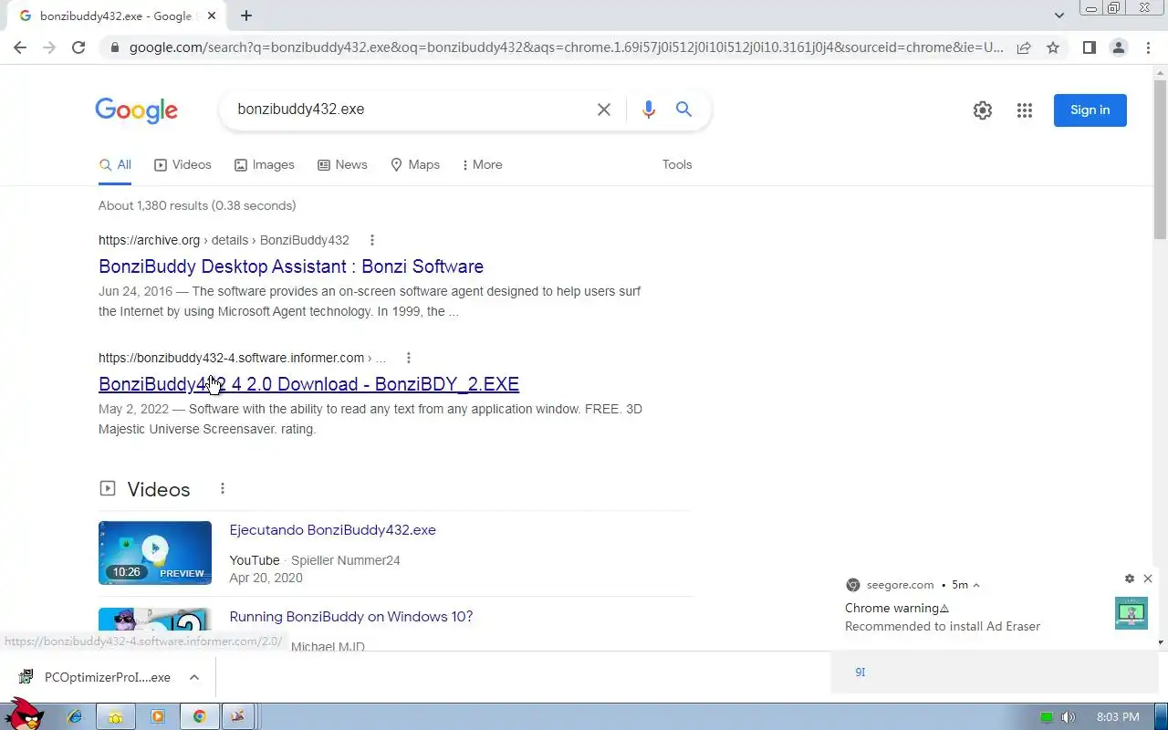
Task: Start voice search with microphone icon
Action: 649,109
